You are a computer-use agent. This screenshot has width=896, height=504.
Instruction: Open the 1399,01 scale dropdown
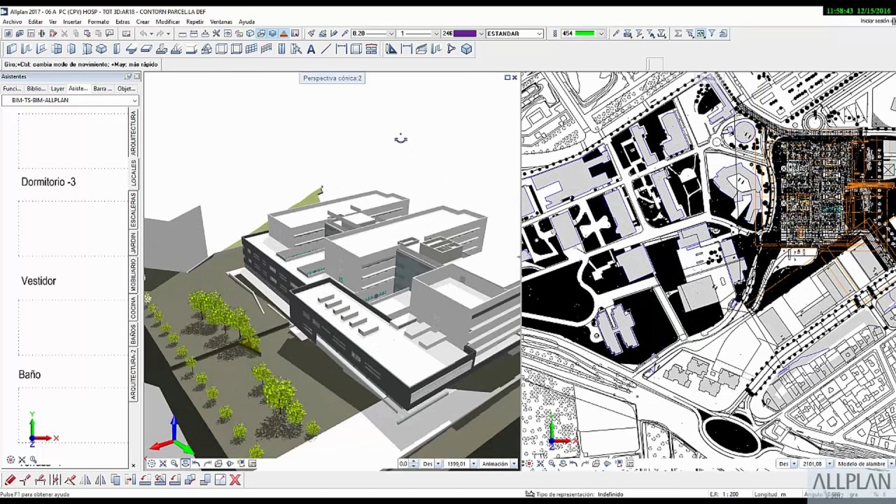point(473,463)
